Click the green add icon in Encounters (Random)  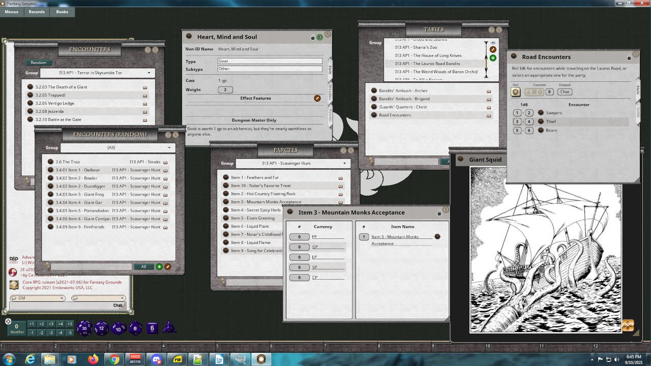coord(160,266)
